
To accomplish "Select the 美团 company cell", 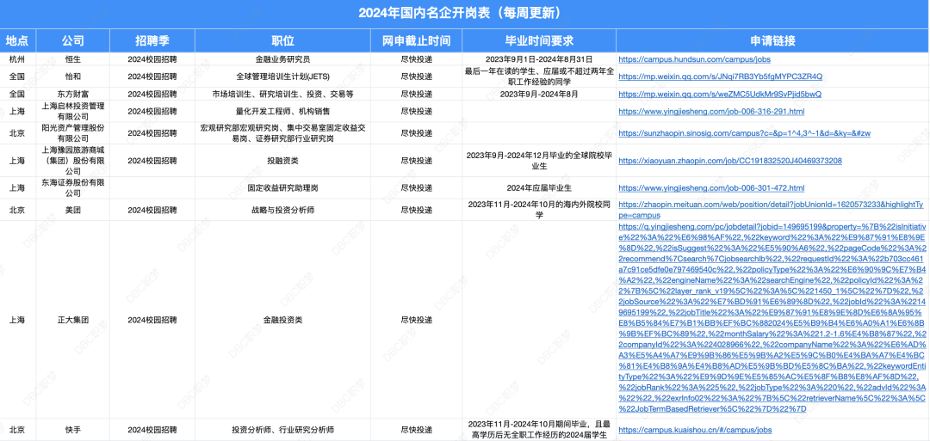I will coord(73,210).
